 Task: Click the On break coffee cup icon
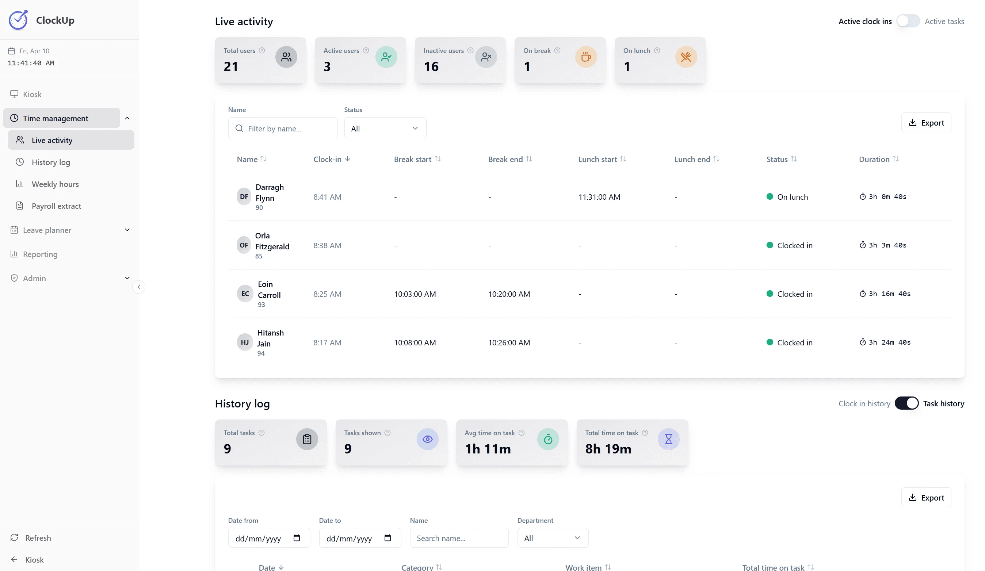[x=585, y=57]
